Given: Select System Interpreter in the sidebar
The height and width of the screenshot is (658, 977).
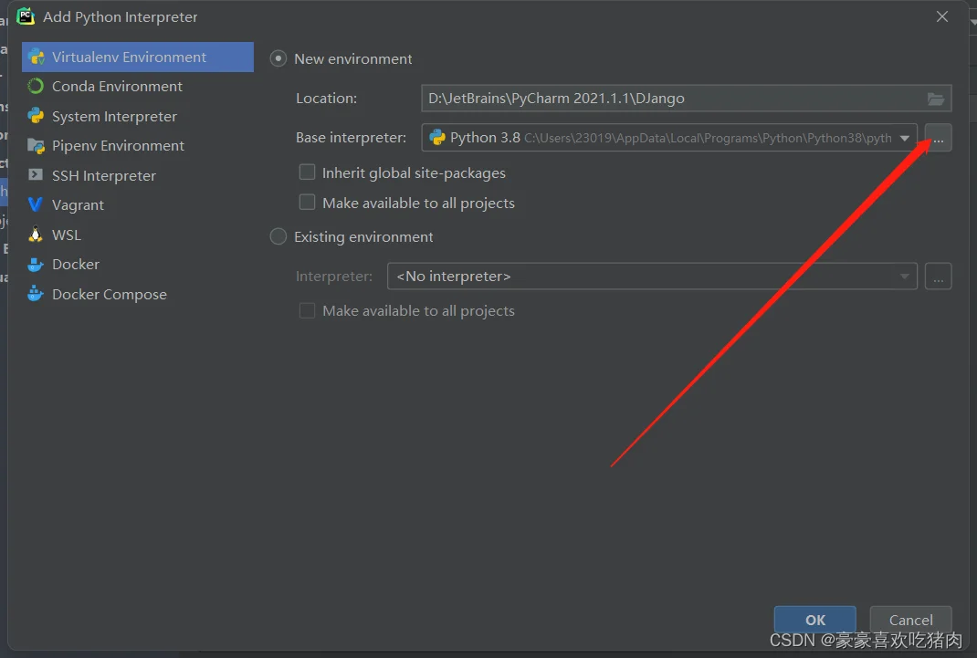Looking at the screenshot, I should click(x=138, y=116).
